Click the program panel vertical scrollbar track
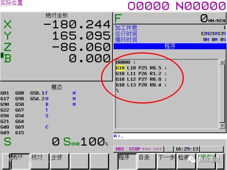This screenshot has width=227, height=170. (x=222, y=94)
